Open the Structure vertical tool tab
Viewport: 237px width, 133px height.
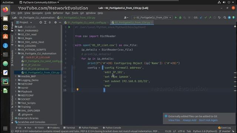[12, 102]
